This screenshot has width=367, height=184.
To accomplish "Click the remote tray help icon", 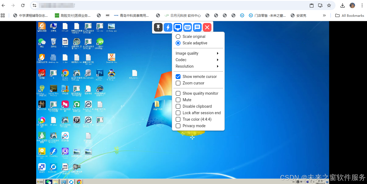I will [x=308, y=182].
